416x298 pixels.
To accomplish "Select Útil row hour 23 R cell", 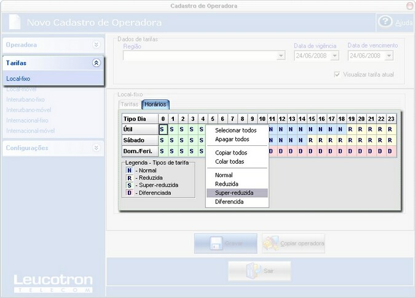I will [391, 129].
